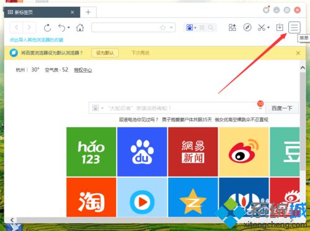Open the first hot news headline link

[138, 120]
